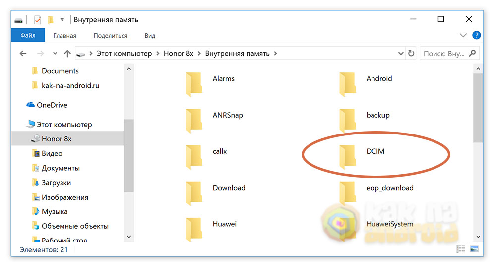Open the Файл ribbon tab

[x=28, y=35]
